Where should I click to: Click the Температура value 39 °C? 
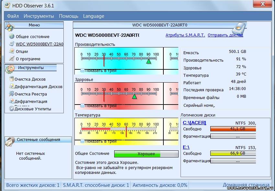tap(241, 74)
